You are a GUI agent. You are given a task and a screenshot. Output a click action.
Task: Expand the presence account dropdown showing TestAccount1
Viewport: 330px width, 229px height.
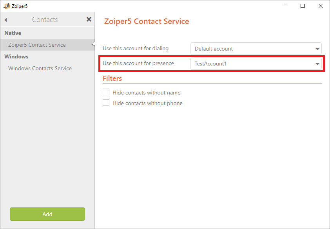(256, 64)
